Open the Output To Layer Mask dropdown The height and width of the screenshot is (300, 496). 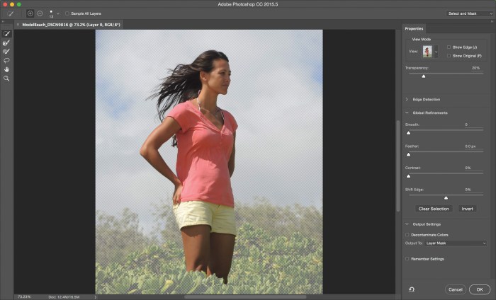[x=456, y=243]
